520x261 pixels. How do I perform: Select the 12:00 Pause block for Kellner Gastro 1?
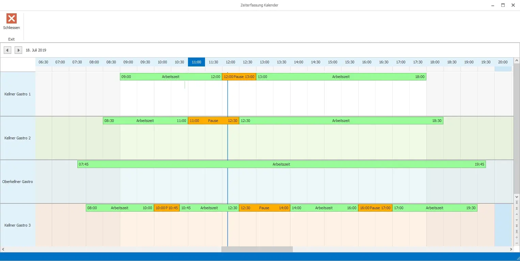click(239, 77)
